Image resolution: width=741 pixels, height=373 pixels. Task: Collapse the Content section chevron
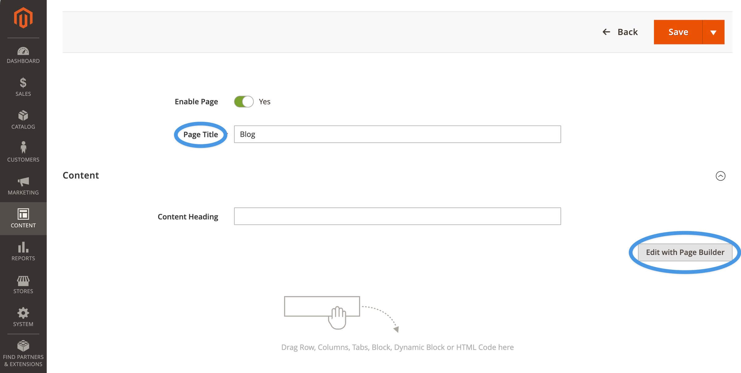722,176
